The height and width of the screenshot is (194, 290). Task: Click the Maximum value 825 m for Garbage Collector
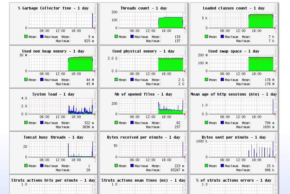tap(89, 41)
